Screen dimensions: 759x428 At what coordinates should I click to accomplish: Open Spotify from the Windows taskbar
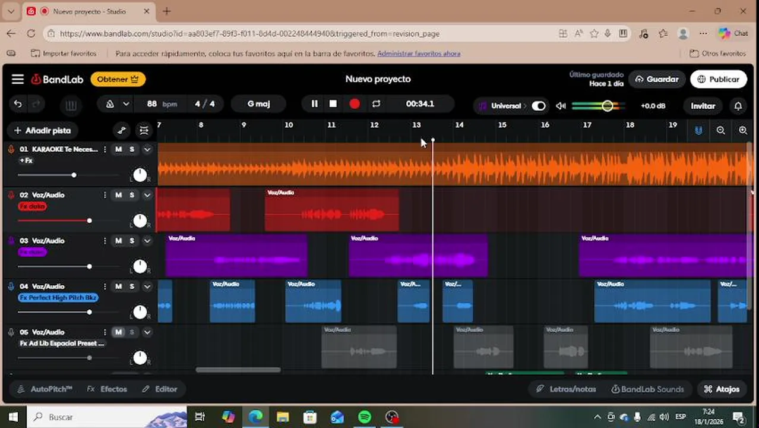coord(365,417)
